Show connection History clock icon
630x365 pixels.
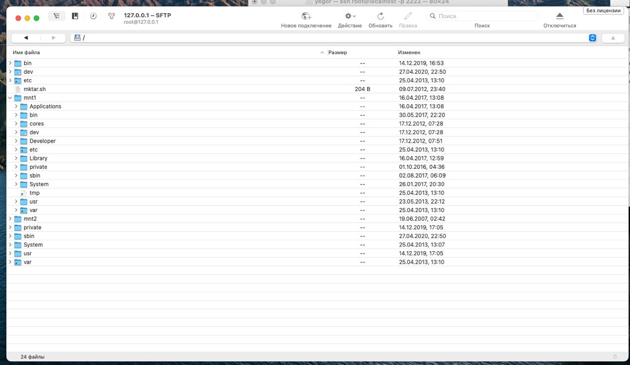tap(93, 16)
